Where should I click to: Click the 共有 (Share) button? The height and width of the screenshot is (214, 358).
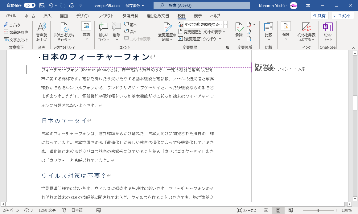click(319, 16)
